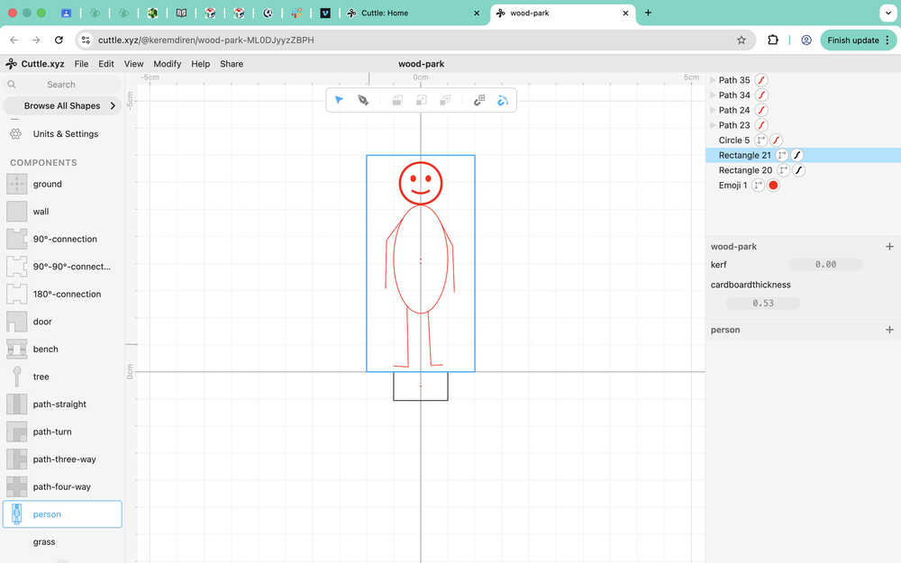Screen dimensions: 901x563
Task: Add a parameter to the person component
Action: tap(889, 330)
